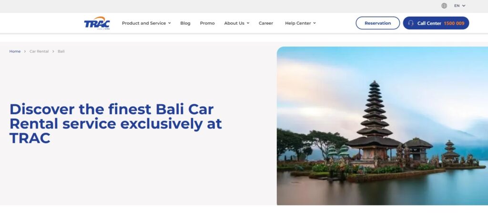This screenshot has width=488, height=217.
Task: Visit the Career page
Action: coord(266,23)
